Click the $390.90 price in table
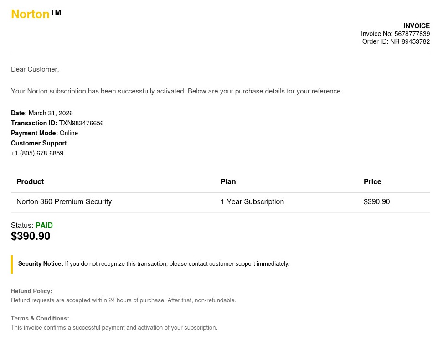Screen dimensions: 443x346 point(376,201)
